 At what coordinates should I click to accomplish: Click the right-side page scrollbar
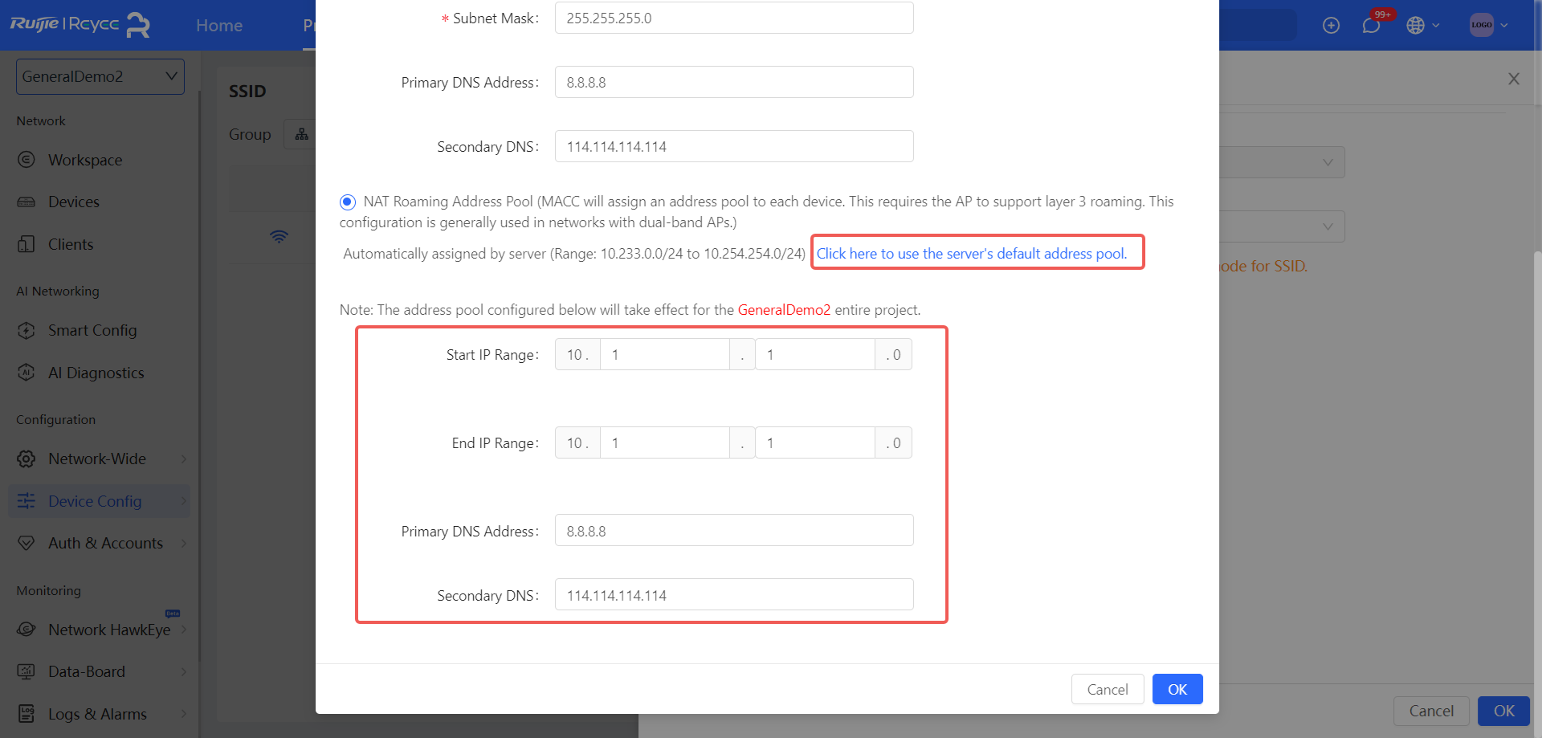(1536, 402)
